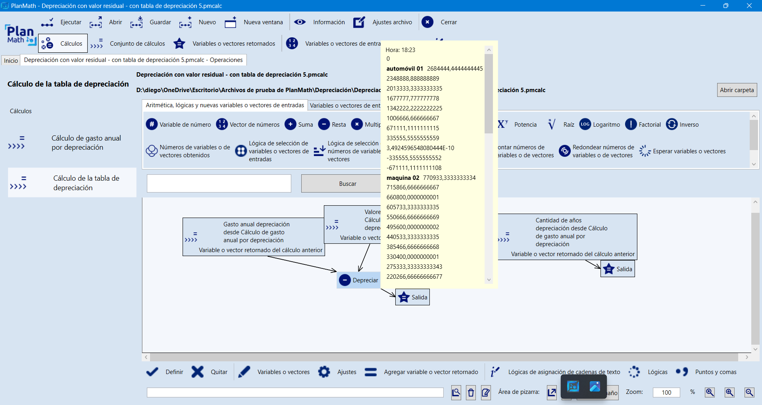The image size is (762, 405).
Task: Click the trash delete icon
Action: 471,393
